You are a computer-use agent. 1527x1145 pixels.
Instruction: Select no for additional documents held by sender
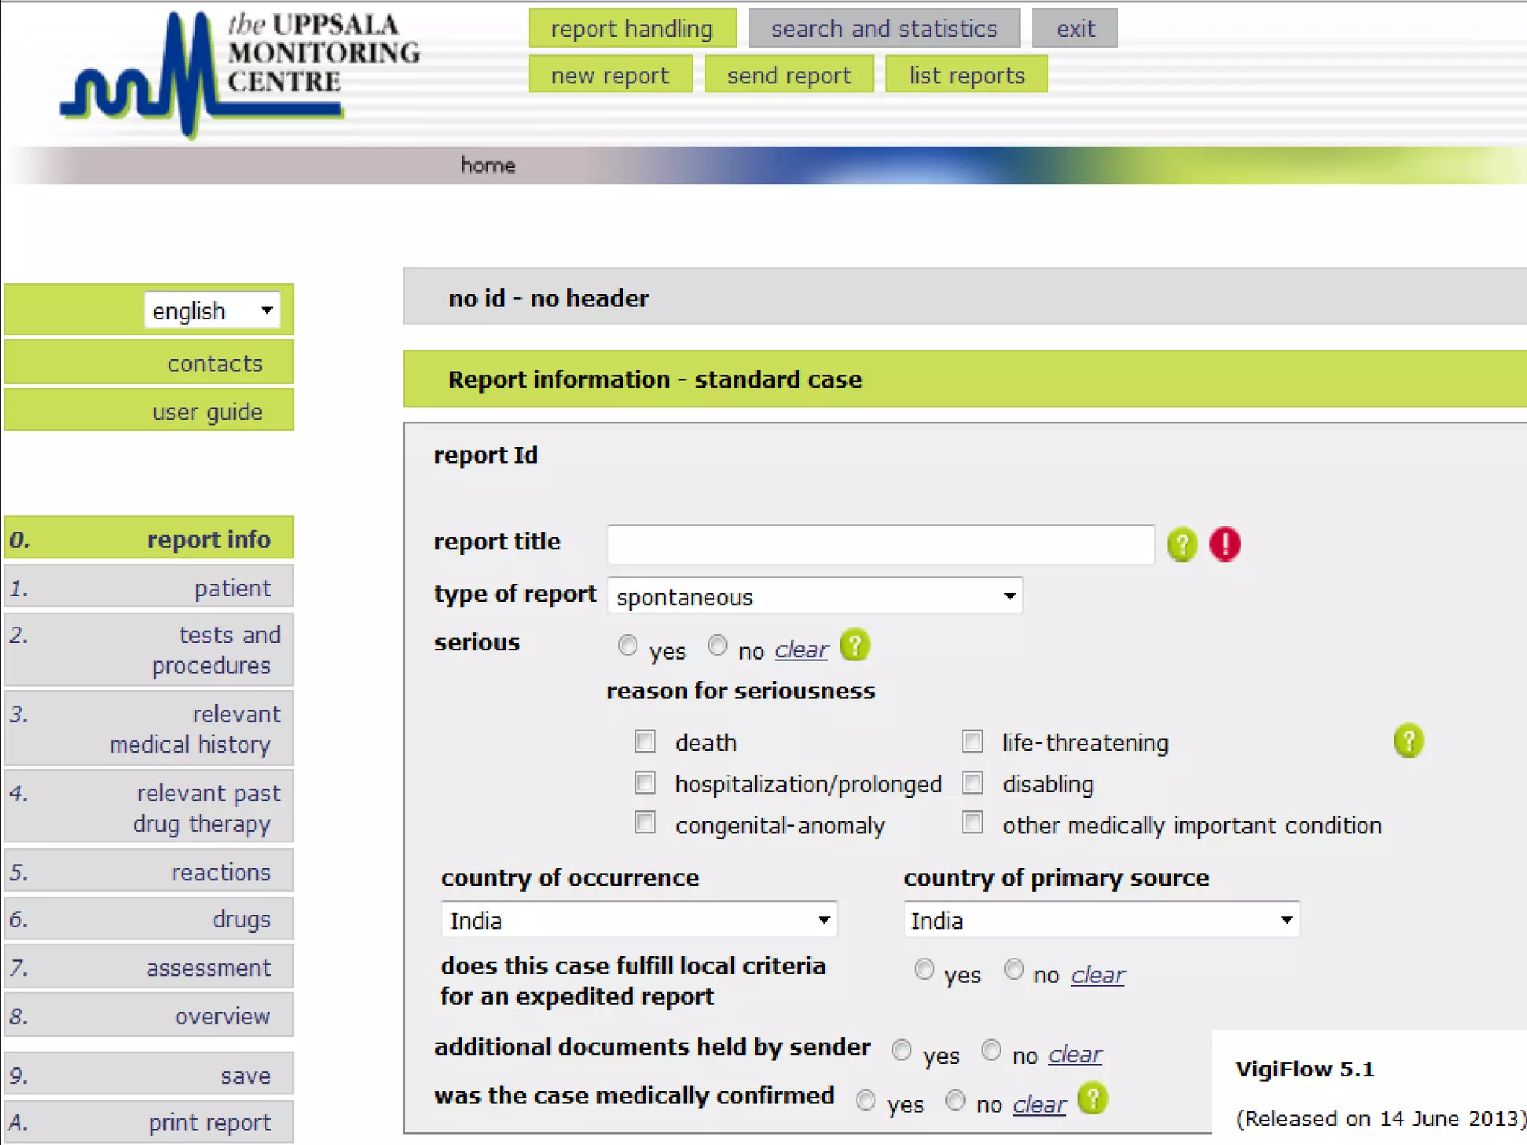[x=991, y=1050]
